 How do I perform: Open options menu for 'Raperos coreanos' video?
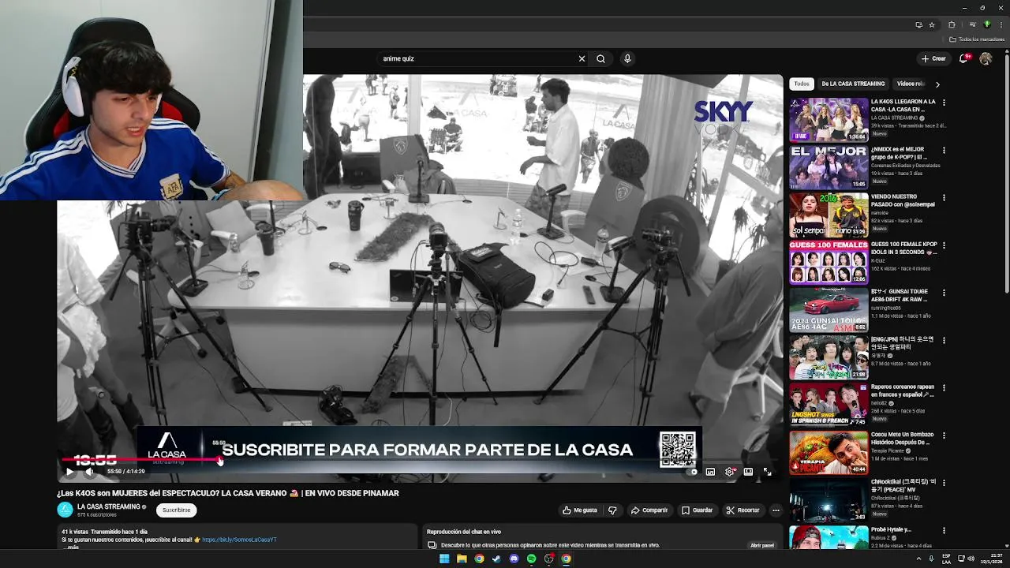(x=944, y=387)
